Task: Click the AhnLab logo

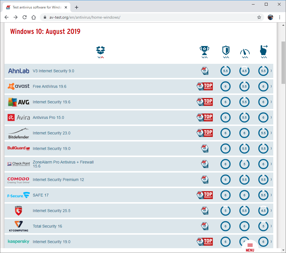Action: click(19, 71)
